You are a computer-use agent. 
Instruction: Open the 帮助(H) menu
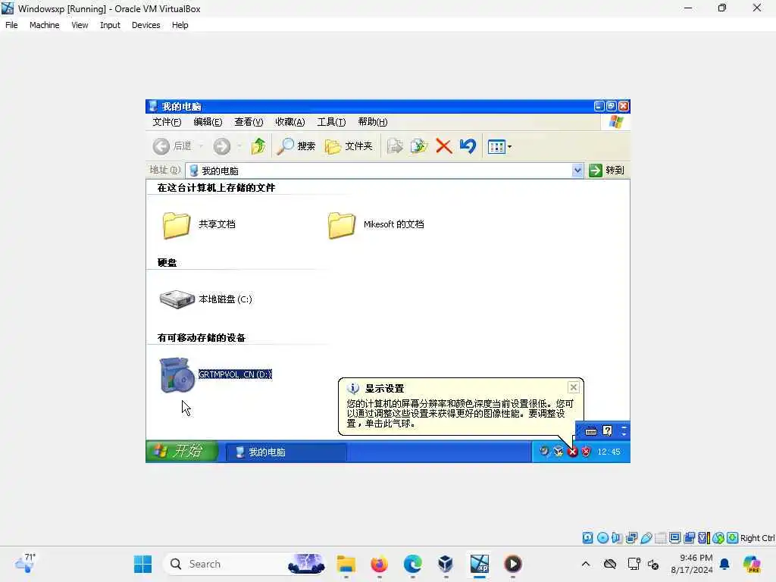tap(373, 122)
